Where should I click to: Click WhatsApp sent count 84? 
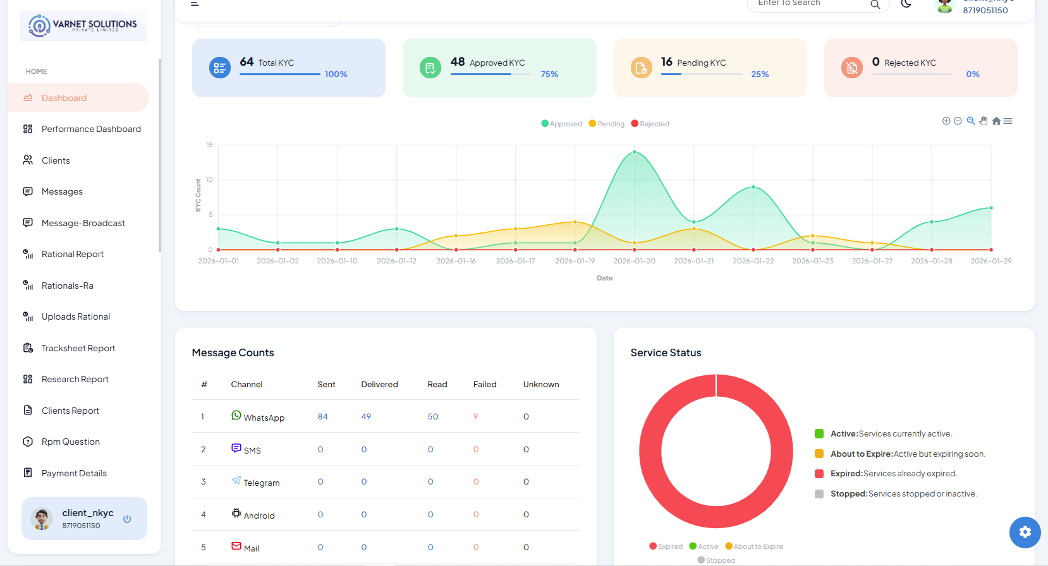322,416
